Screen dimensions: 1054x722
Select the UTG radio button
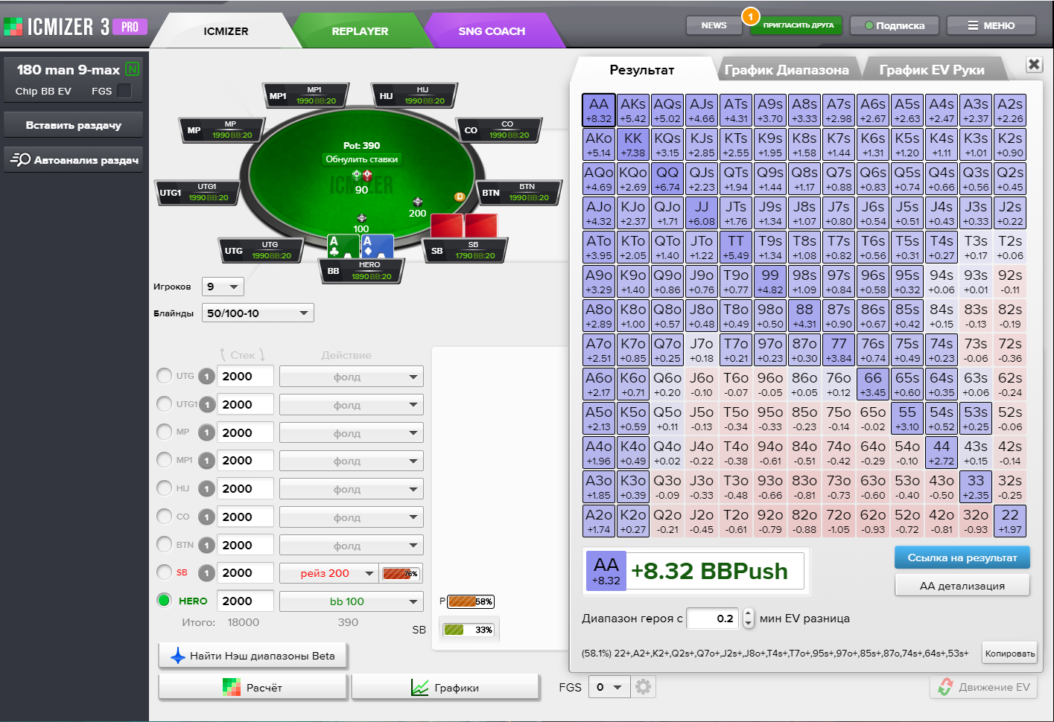tap(165, 375)
